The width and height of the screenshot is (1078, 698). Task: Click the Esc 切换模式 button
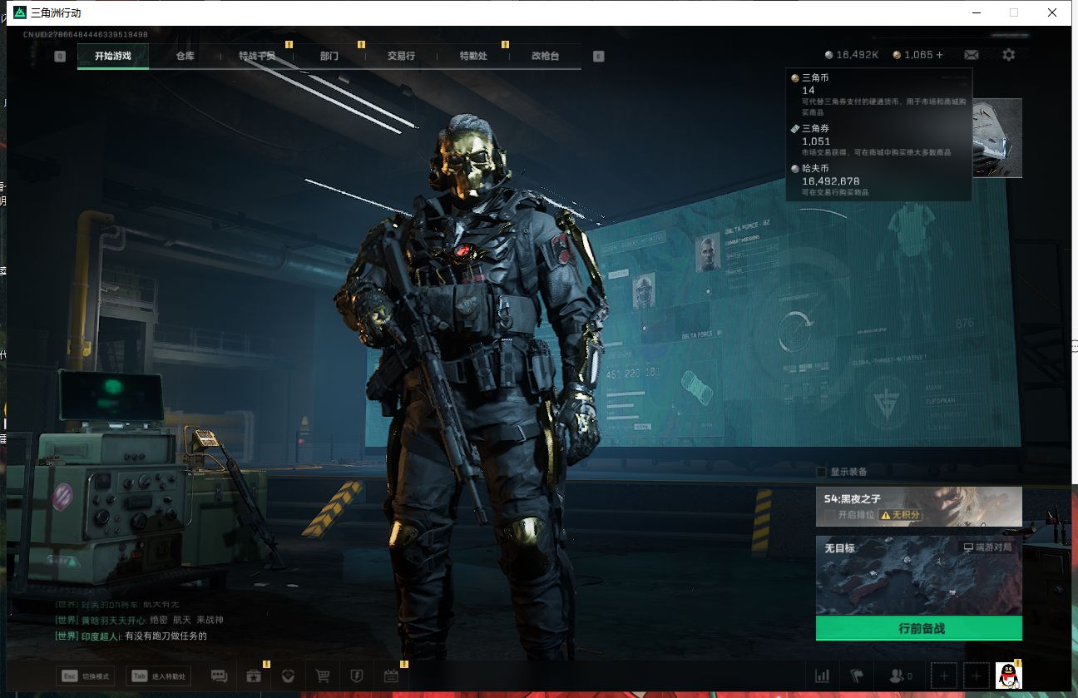coord(84,676)
